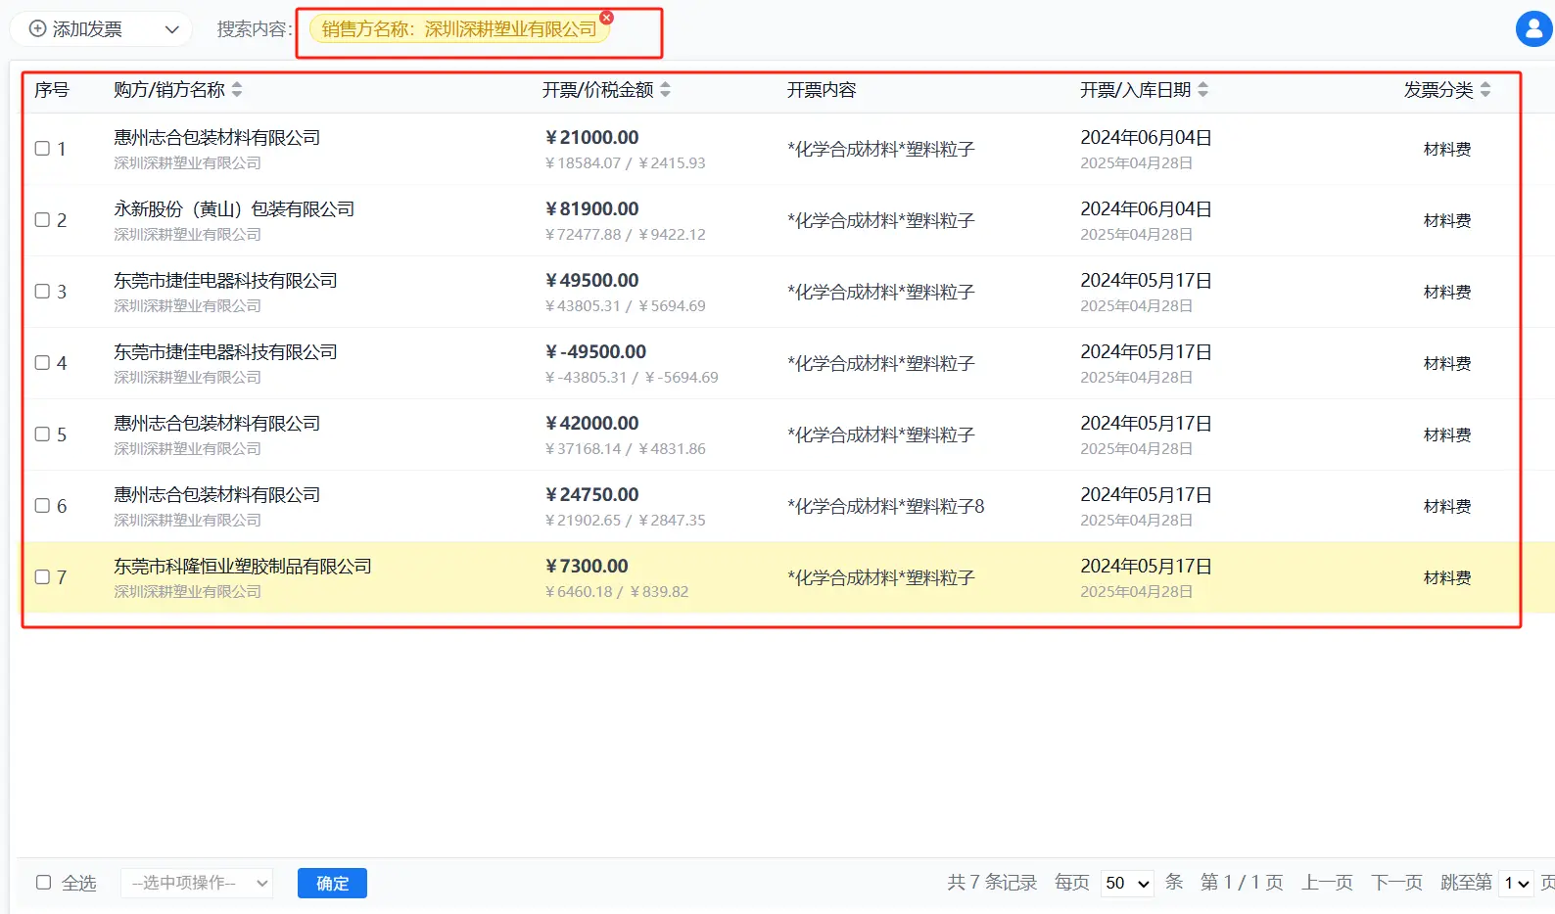The height and width of the screenshot is (914, 1555).
Task: Sort by 开票/价税金额 column
Action: tap(665, 90)
